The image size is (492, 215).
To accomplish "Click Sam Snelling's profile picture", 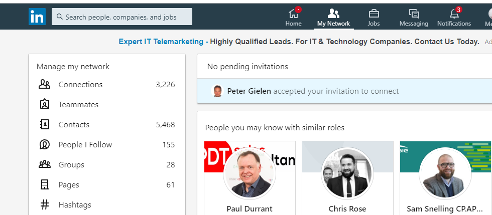I will (x=445, y=173).
